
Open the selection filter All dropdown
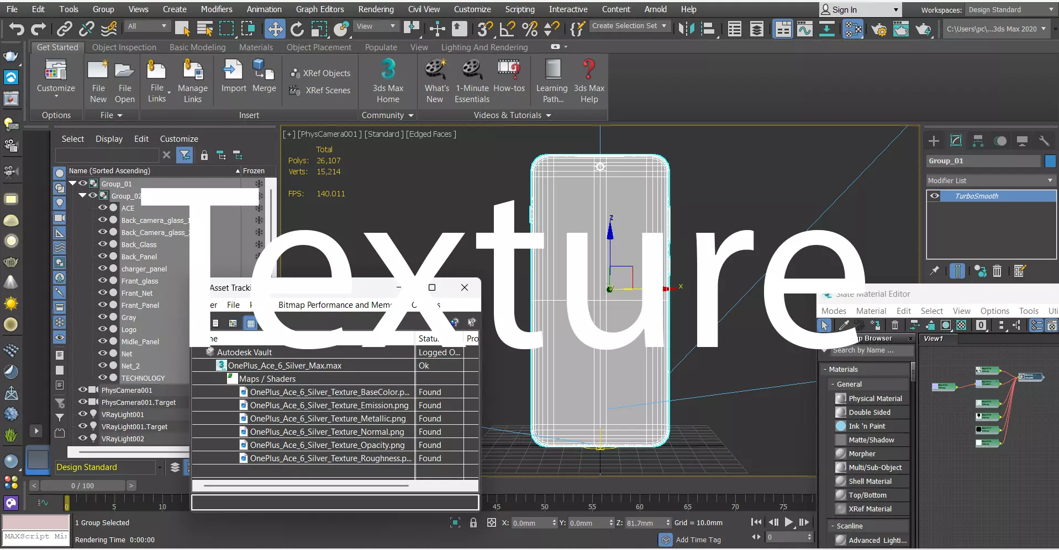click(x=147, y=26)
